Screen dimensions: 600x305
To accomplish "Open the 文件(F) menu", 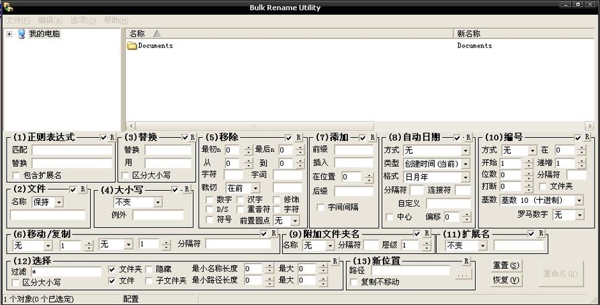I will tap(17, 20).
